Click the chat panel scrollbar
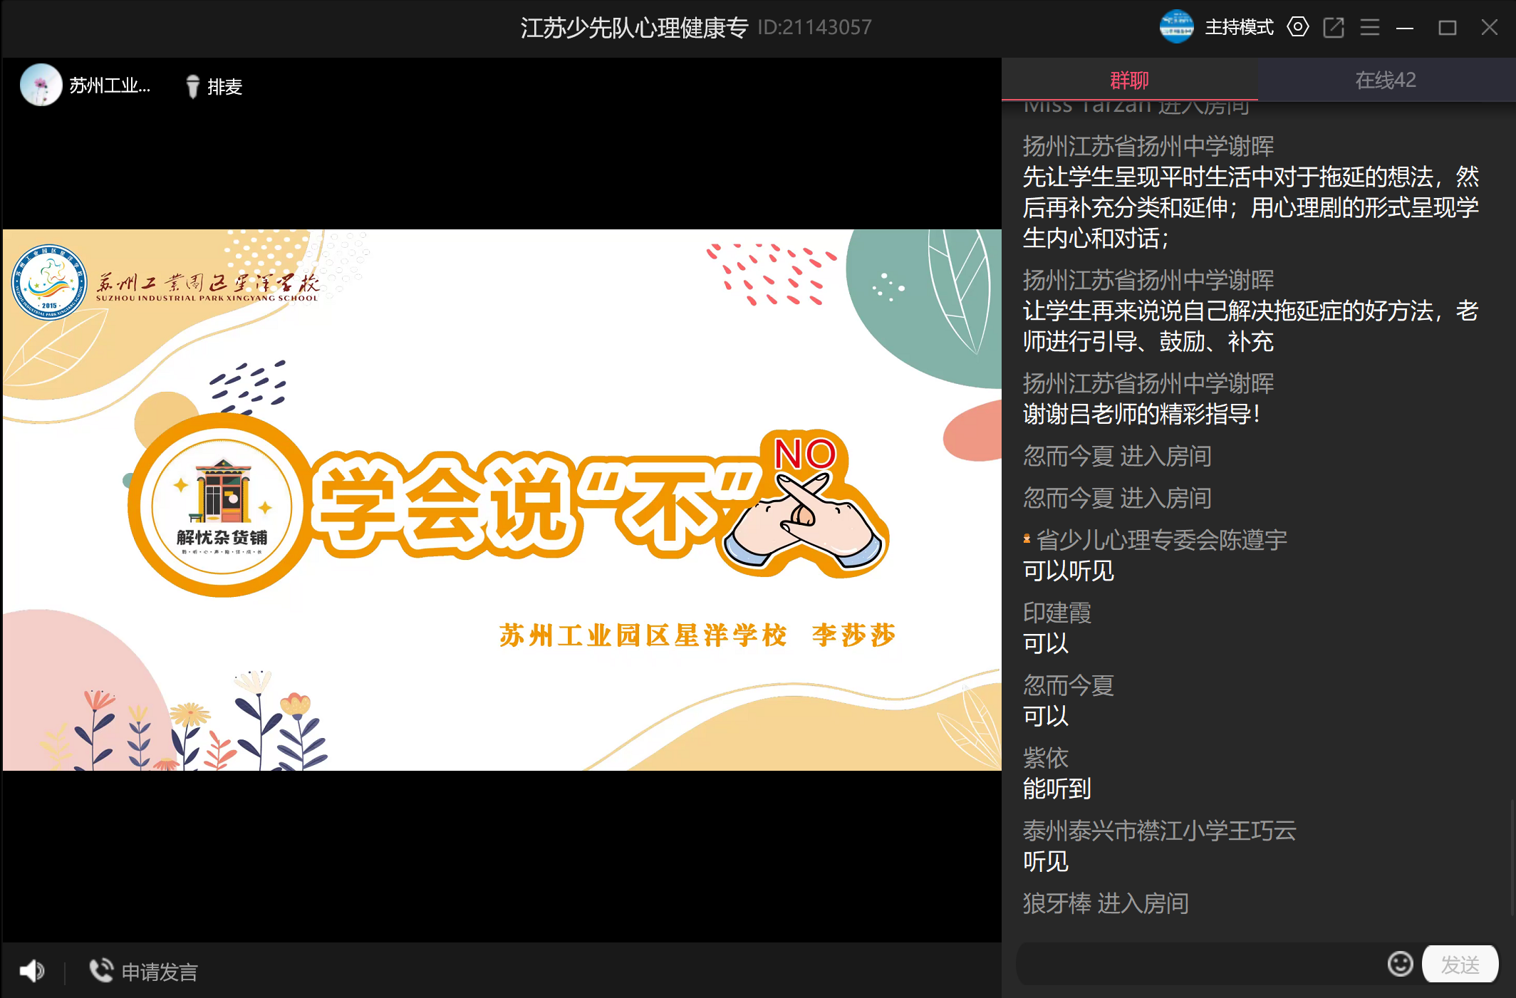 (x=1512, y=858)
